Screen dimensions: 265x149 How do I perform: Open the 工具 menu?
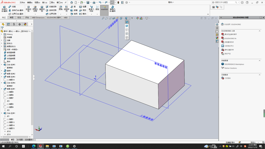tap(52, 3)
